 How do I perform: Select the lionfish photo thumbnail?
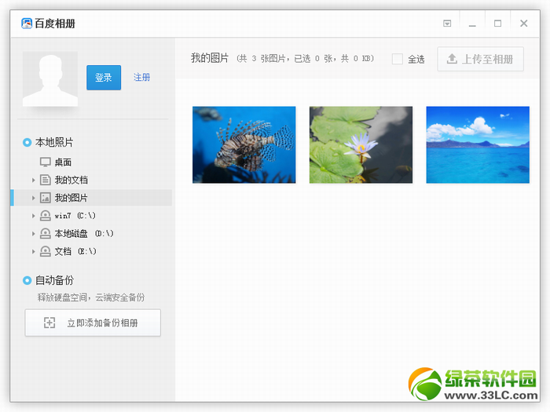pyautogui.click(x=244, y=144)
